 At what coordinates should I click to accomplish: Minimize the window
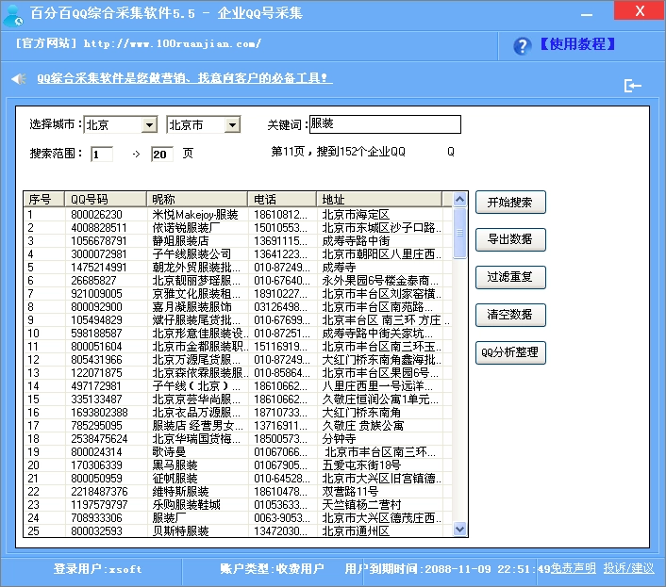587,14
